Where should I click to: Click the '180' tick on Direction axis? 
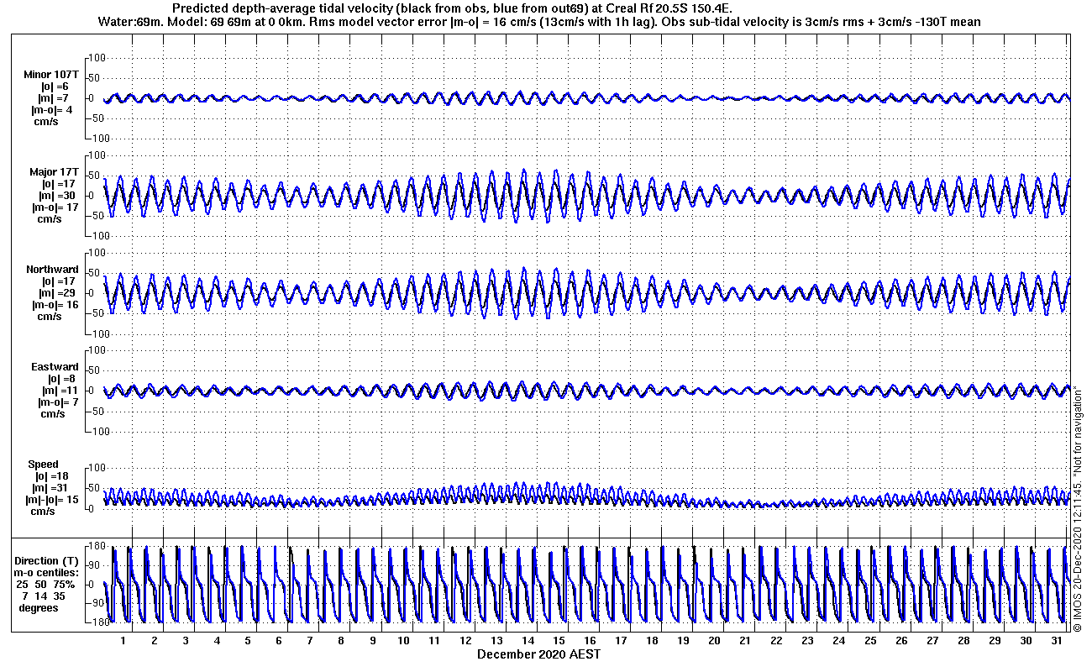tap(97, 548)
